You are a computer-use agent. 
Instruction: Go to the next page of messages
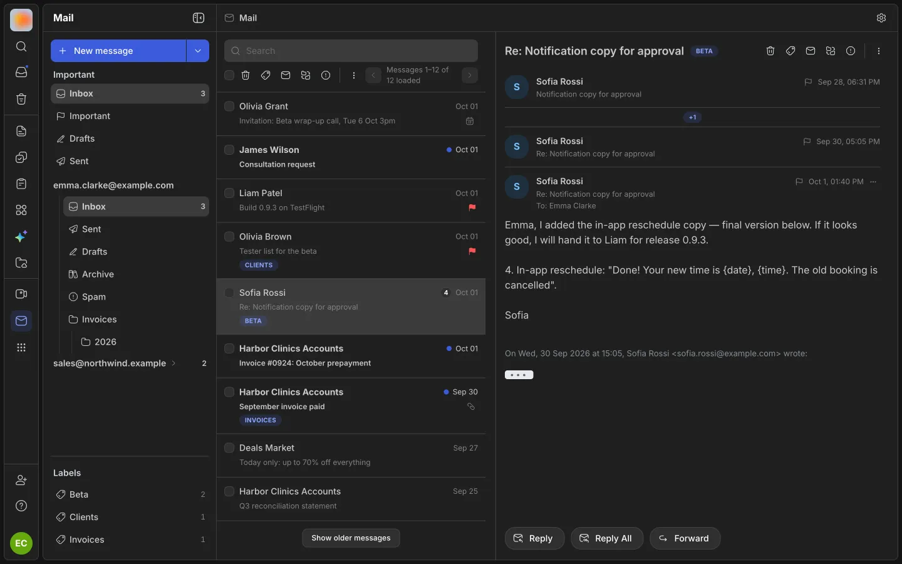pos(470,75)
